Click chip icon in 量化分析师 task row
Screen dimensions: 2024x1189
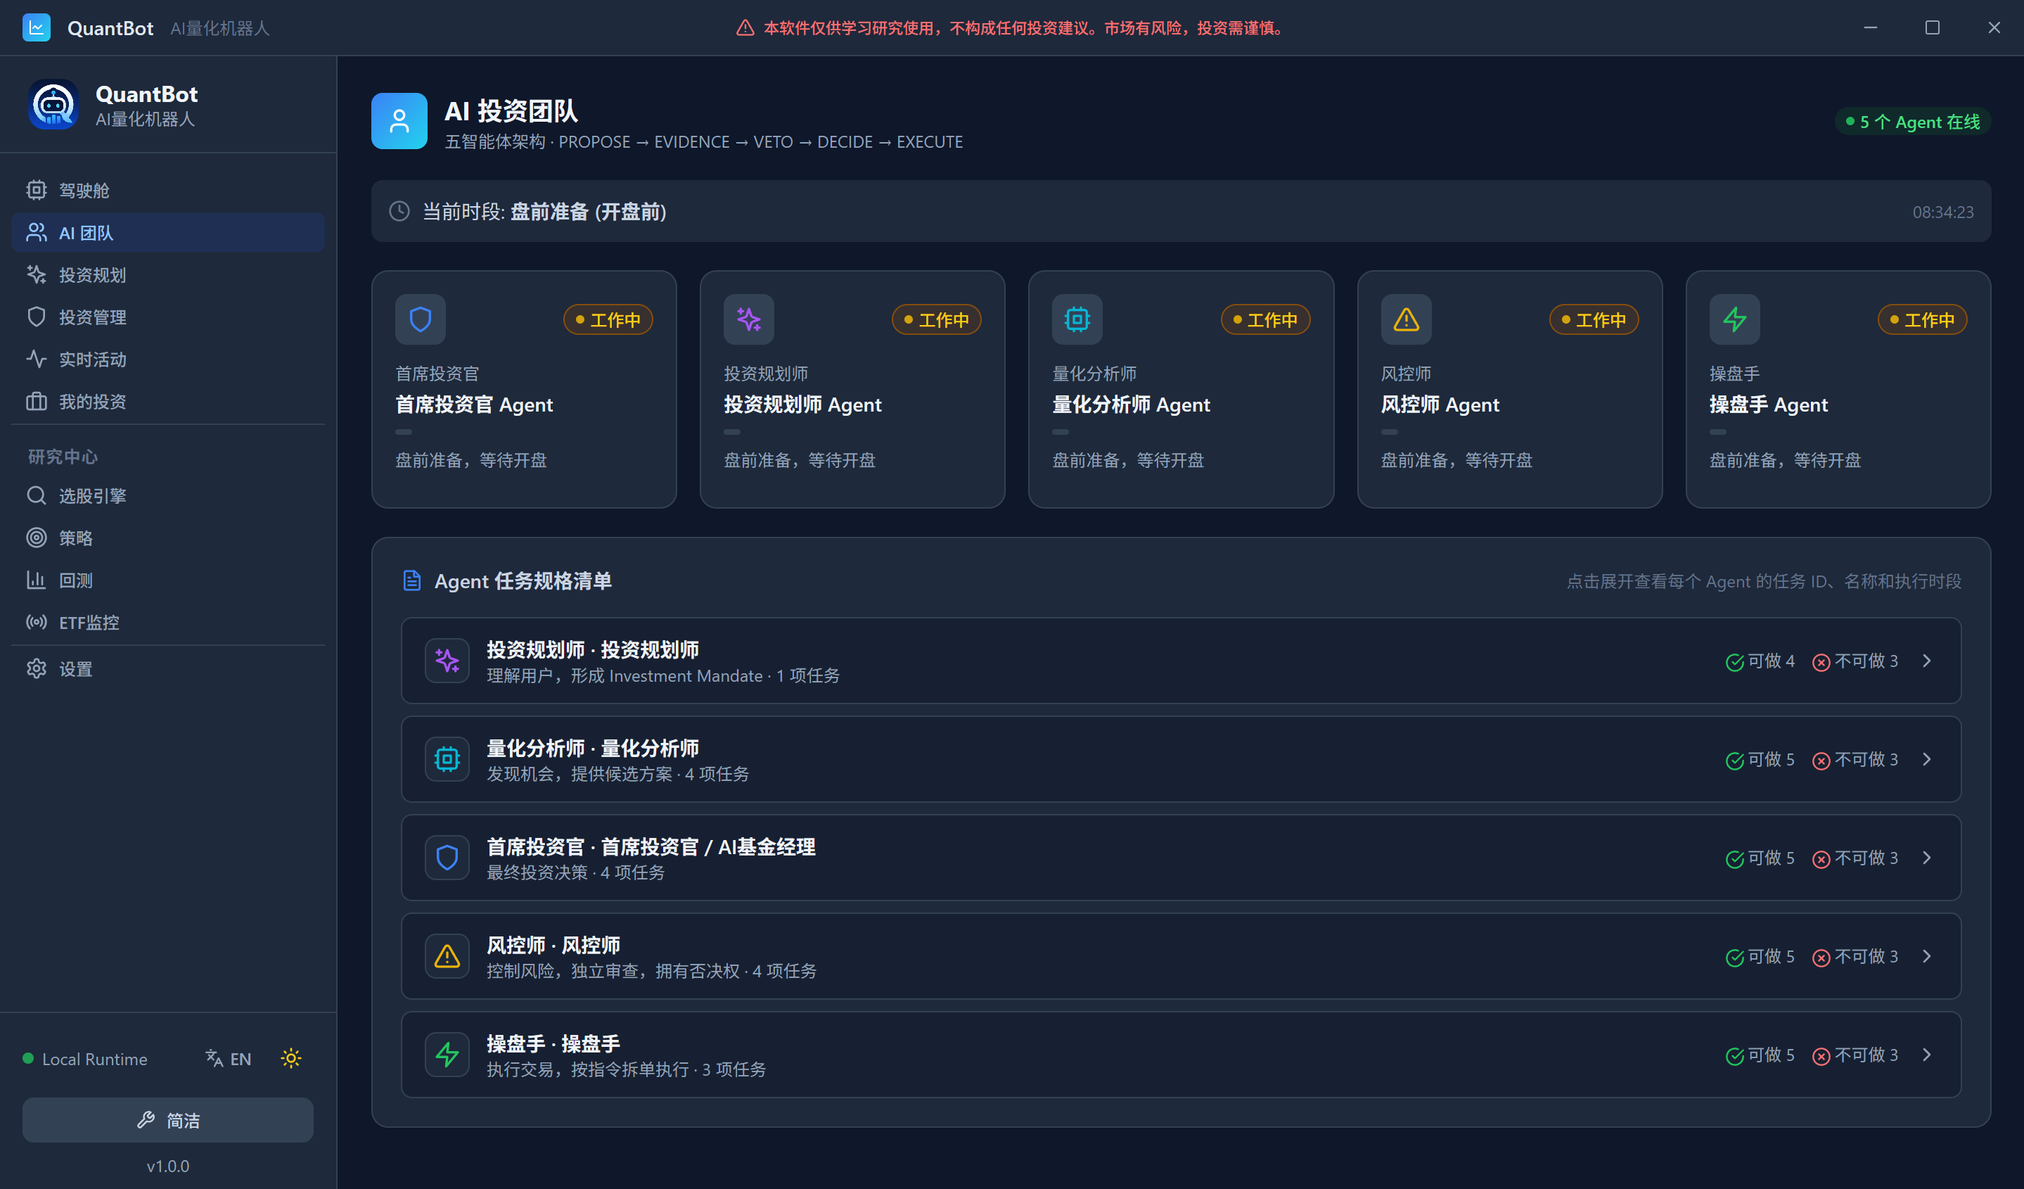coord(447,759)
